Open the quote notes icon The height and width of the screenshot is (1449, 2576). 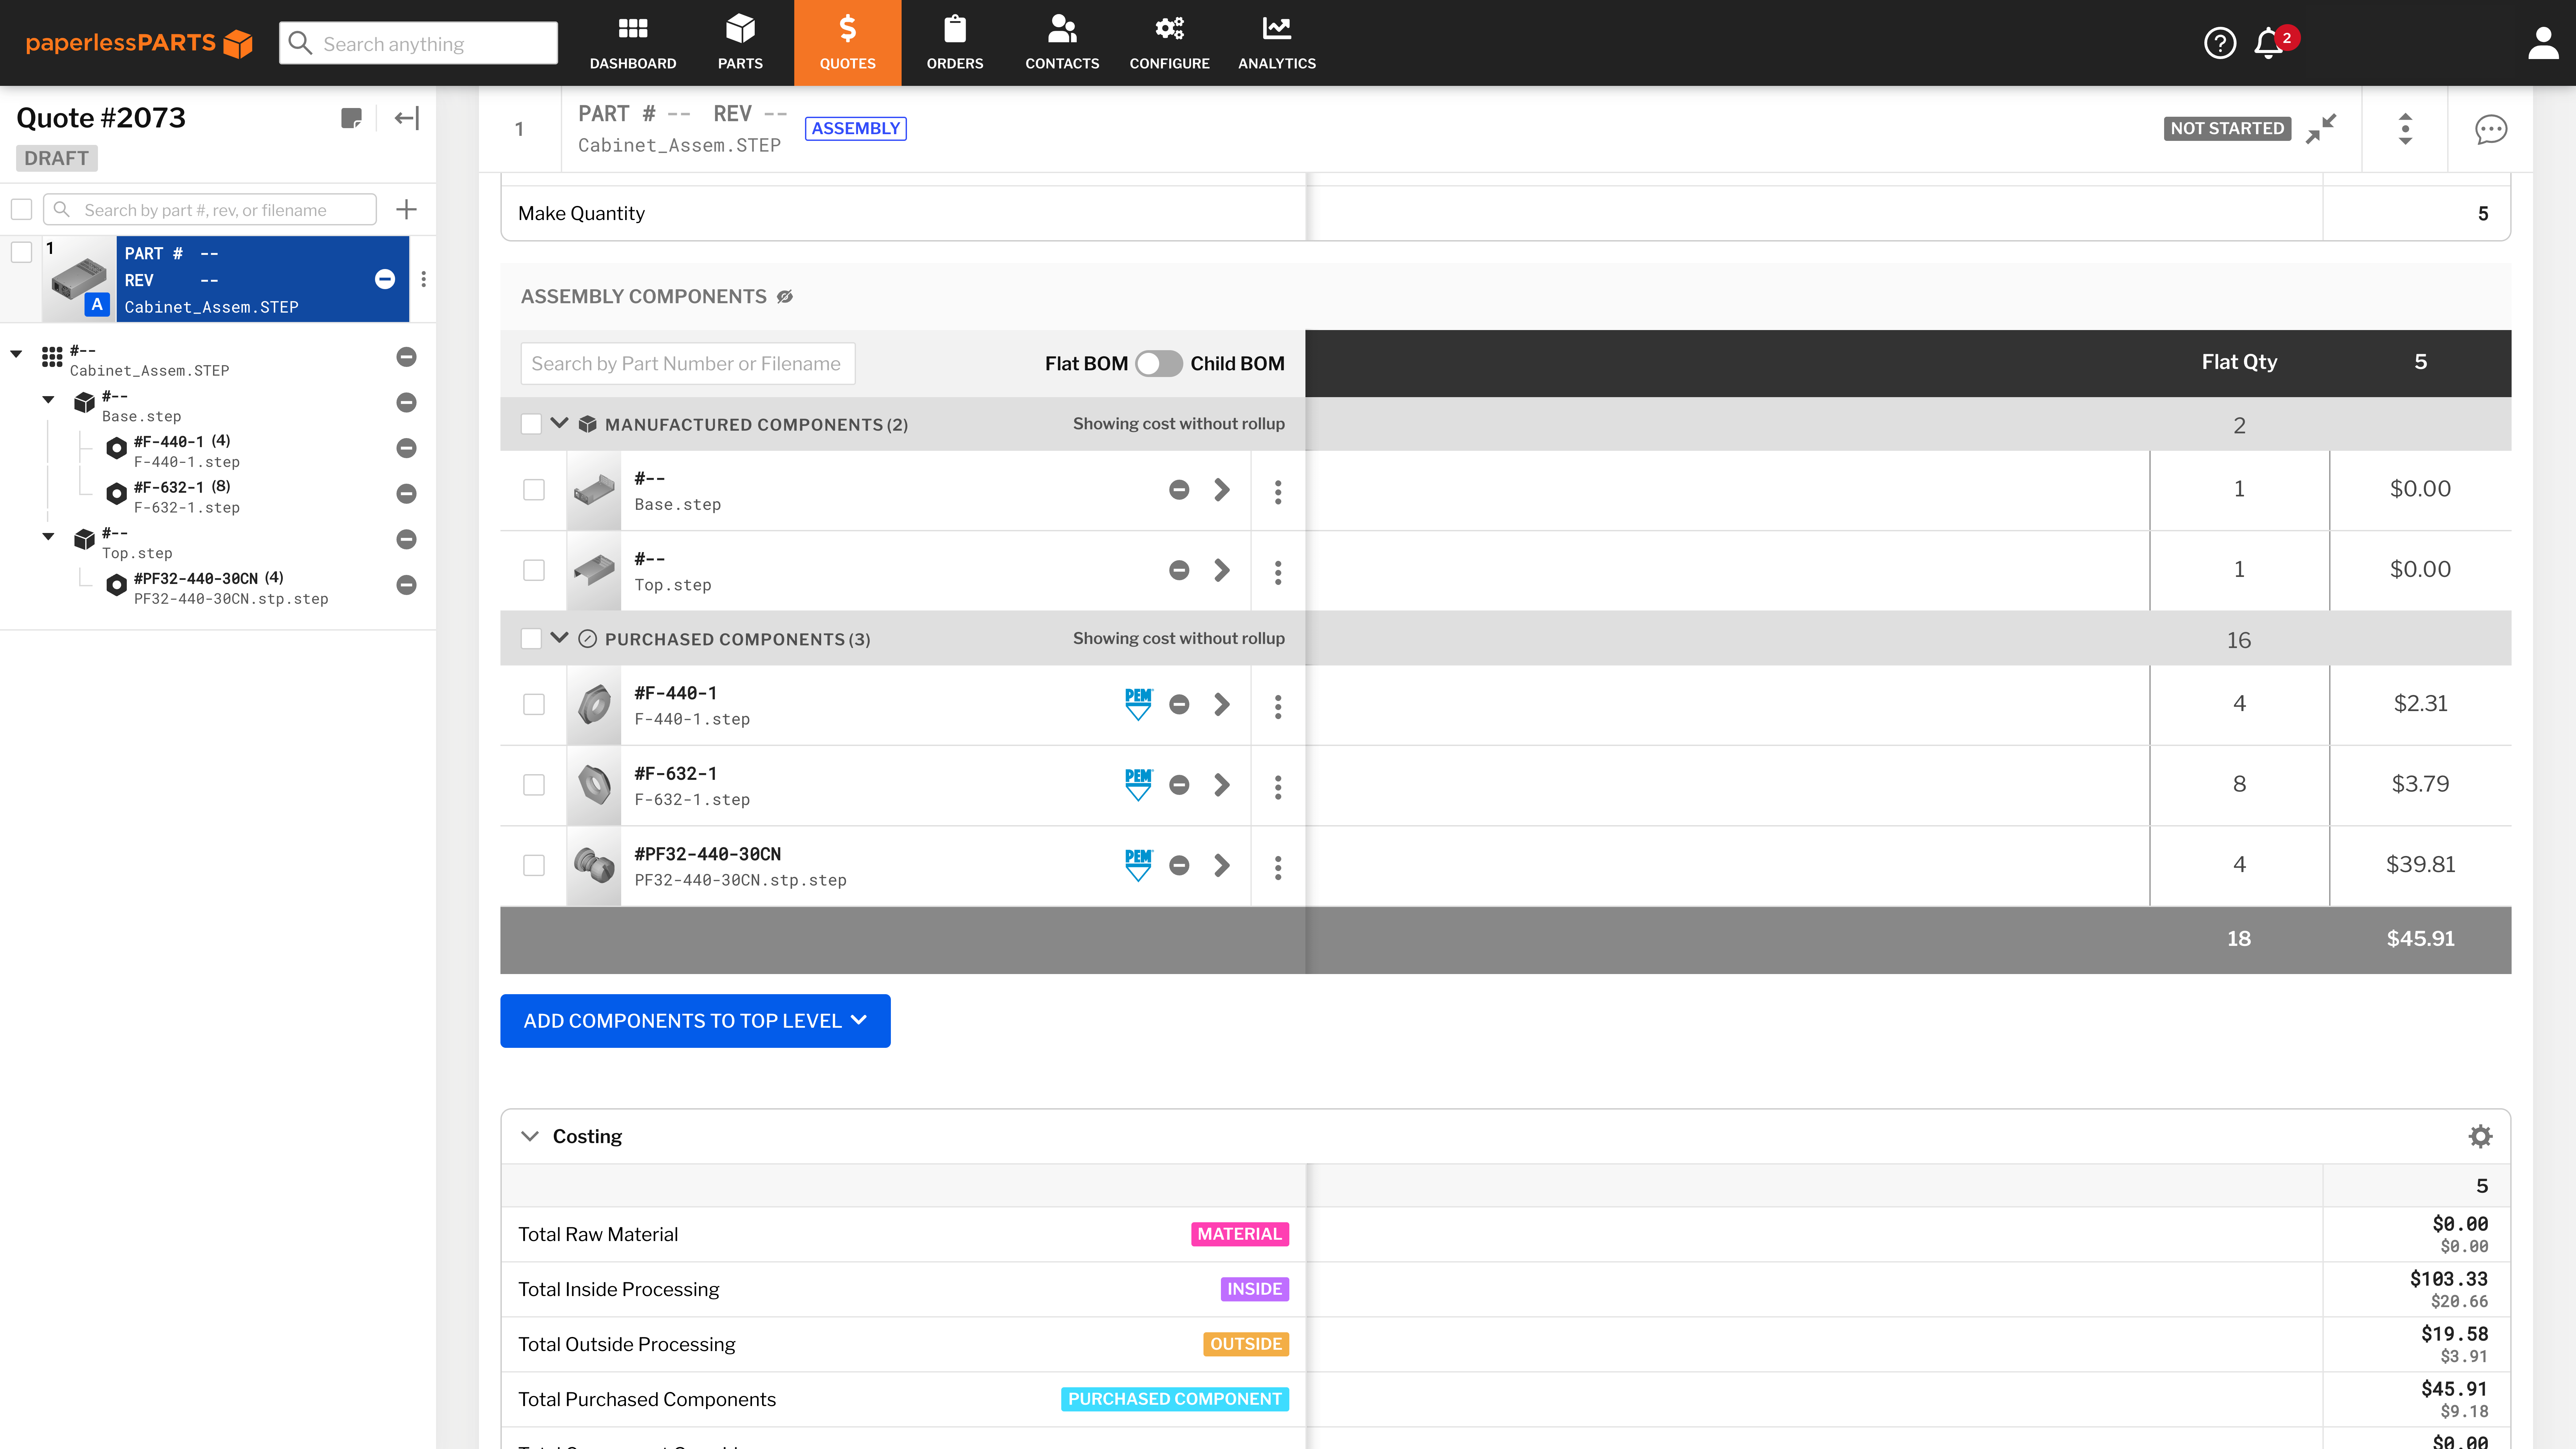(x=351, y=118)
